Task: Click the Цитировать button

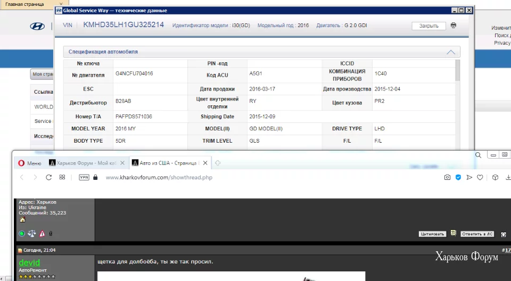Action: pyautogui.click(x=432, y=234)
